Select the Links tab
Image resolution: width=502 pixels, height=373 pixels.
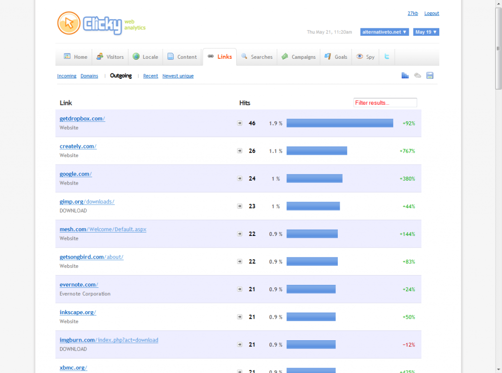coord(220,57)
